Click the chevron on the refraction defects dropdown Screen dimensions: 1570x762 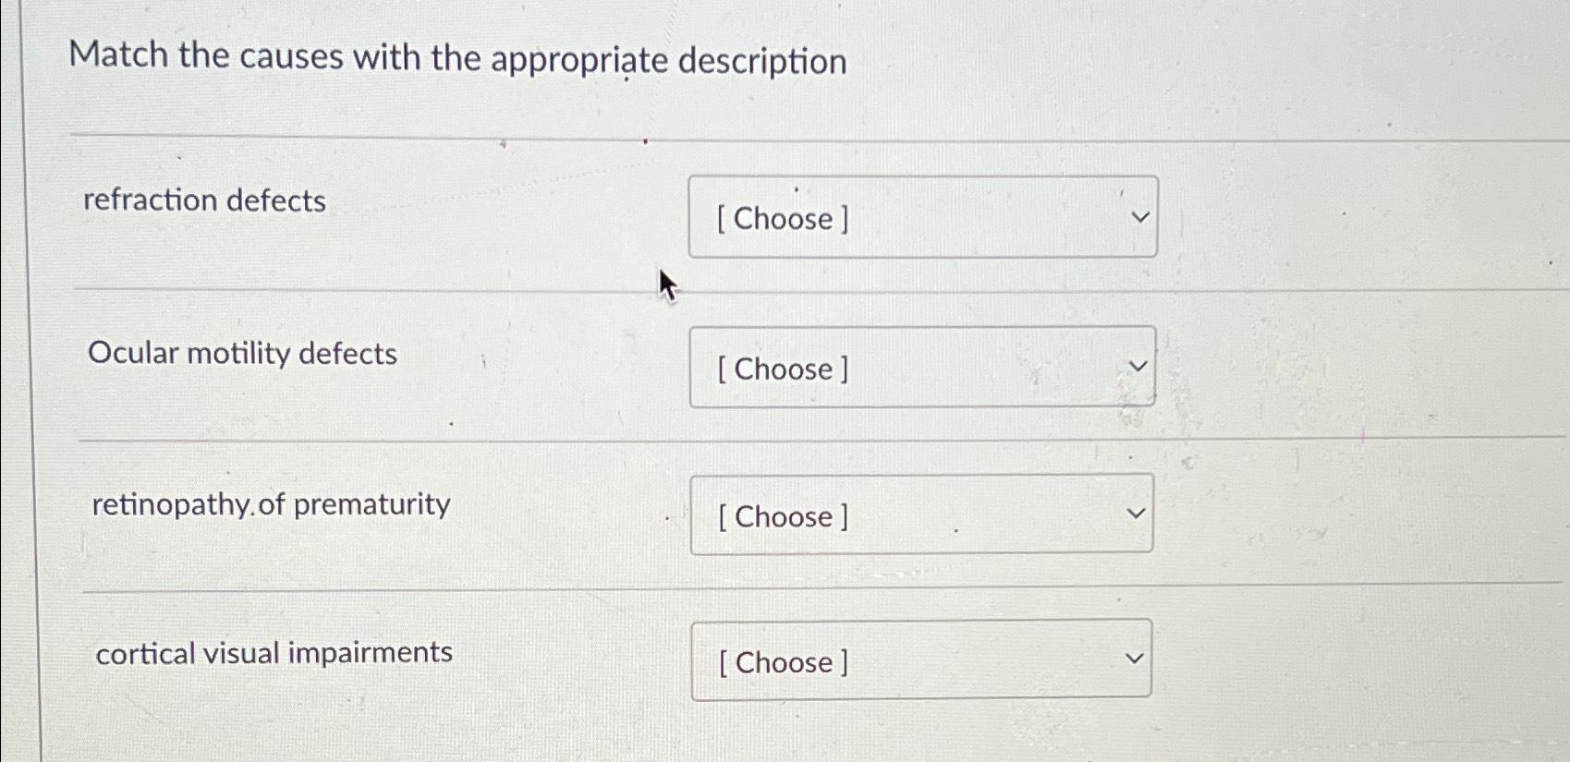point(1140,215)
